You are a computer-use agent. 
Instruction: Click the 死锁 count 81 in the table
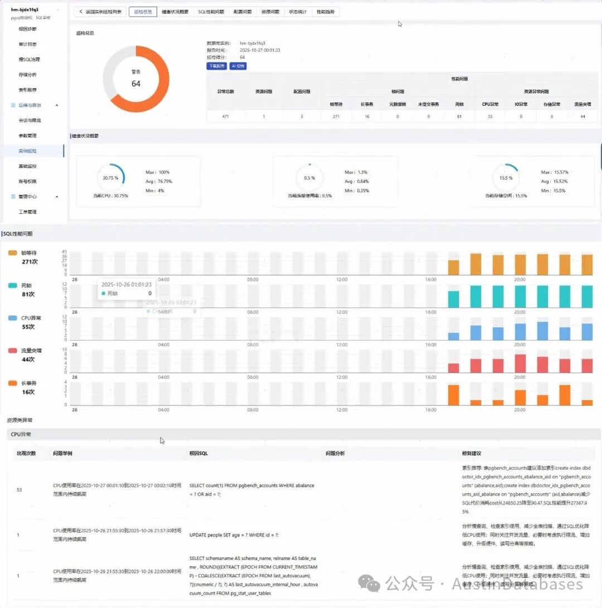tap(459, 116)
